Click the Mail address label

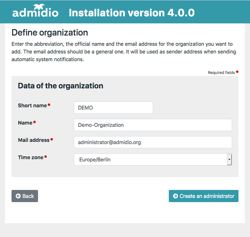pos(34,140)
